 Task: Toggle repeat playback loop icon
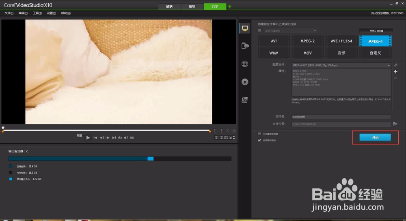pos(120,138)
